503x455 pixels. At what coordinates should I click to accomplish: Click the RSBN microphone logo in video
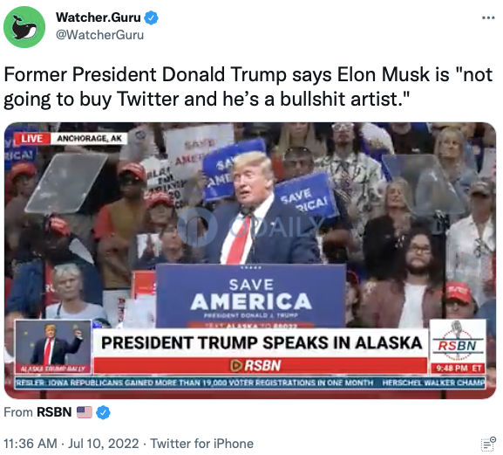(458, 341)
